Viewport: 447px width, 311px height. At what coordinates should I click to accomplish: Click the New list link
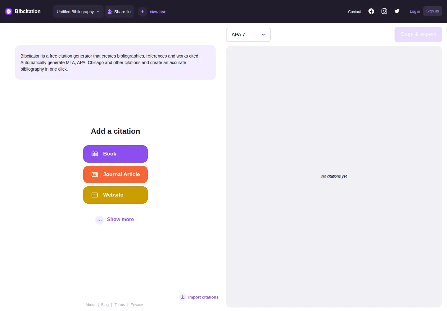coord(158,12)
